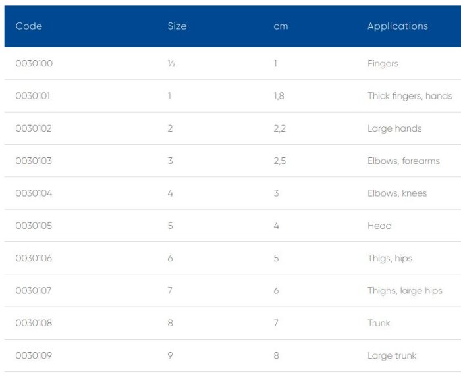This screenshot has width=461, height=379.
Task: Click code 0030102 cell
Action: (34, 128)
